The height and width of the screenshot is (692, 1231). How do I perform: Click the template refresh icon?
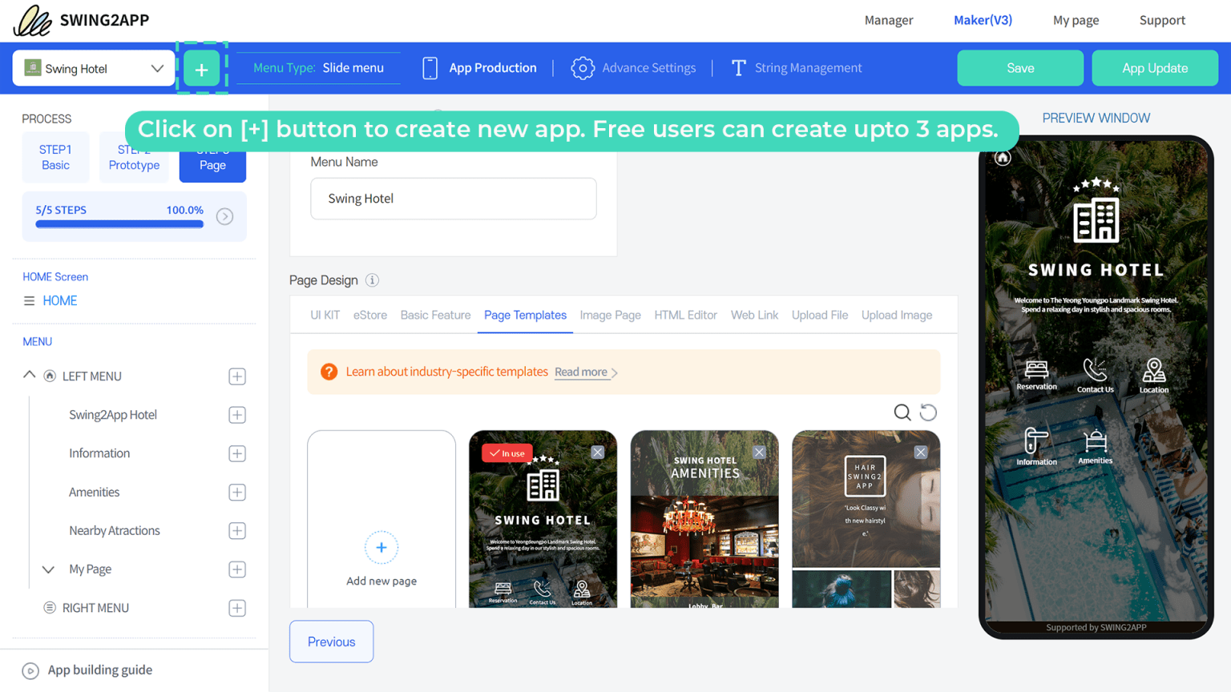[x=928, y=412]
